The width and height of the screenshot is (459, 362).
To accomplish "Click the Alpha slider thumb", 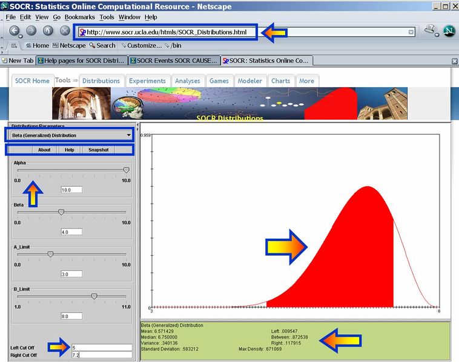I will tap(126, 170).
